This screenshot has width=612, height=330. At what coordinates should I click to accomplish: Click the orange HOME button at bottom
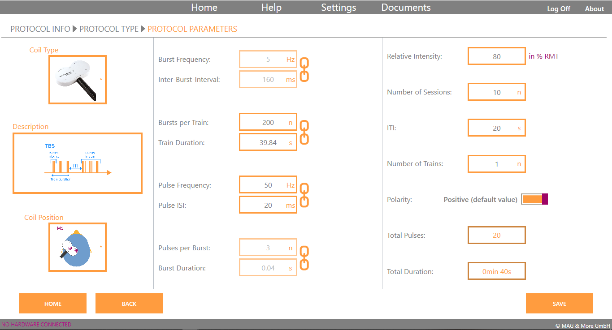click(53, 304)
